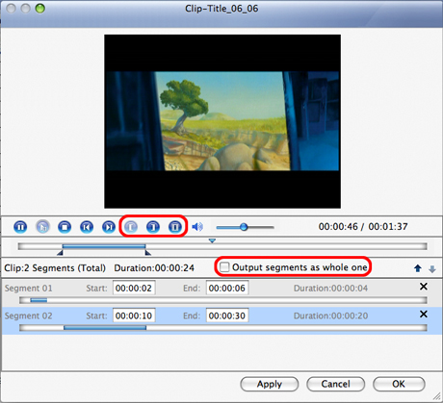Mute audio via the speaker icon
Screen dimensions: 443x403
[x=197, y=227]
